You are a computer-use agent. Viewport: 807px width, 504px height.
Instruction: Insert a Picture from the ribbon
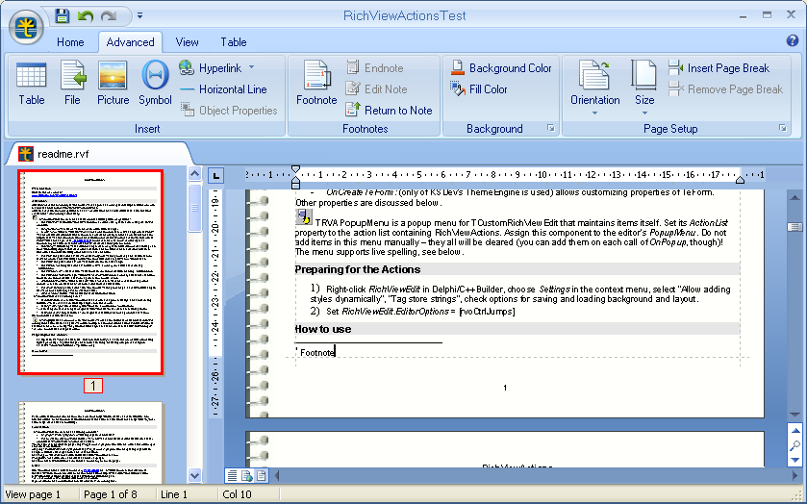(x=113, y=83)
